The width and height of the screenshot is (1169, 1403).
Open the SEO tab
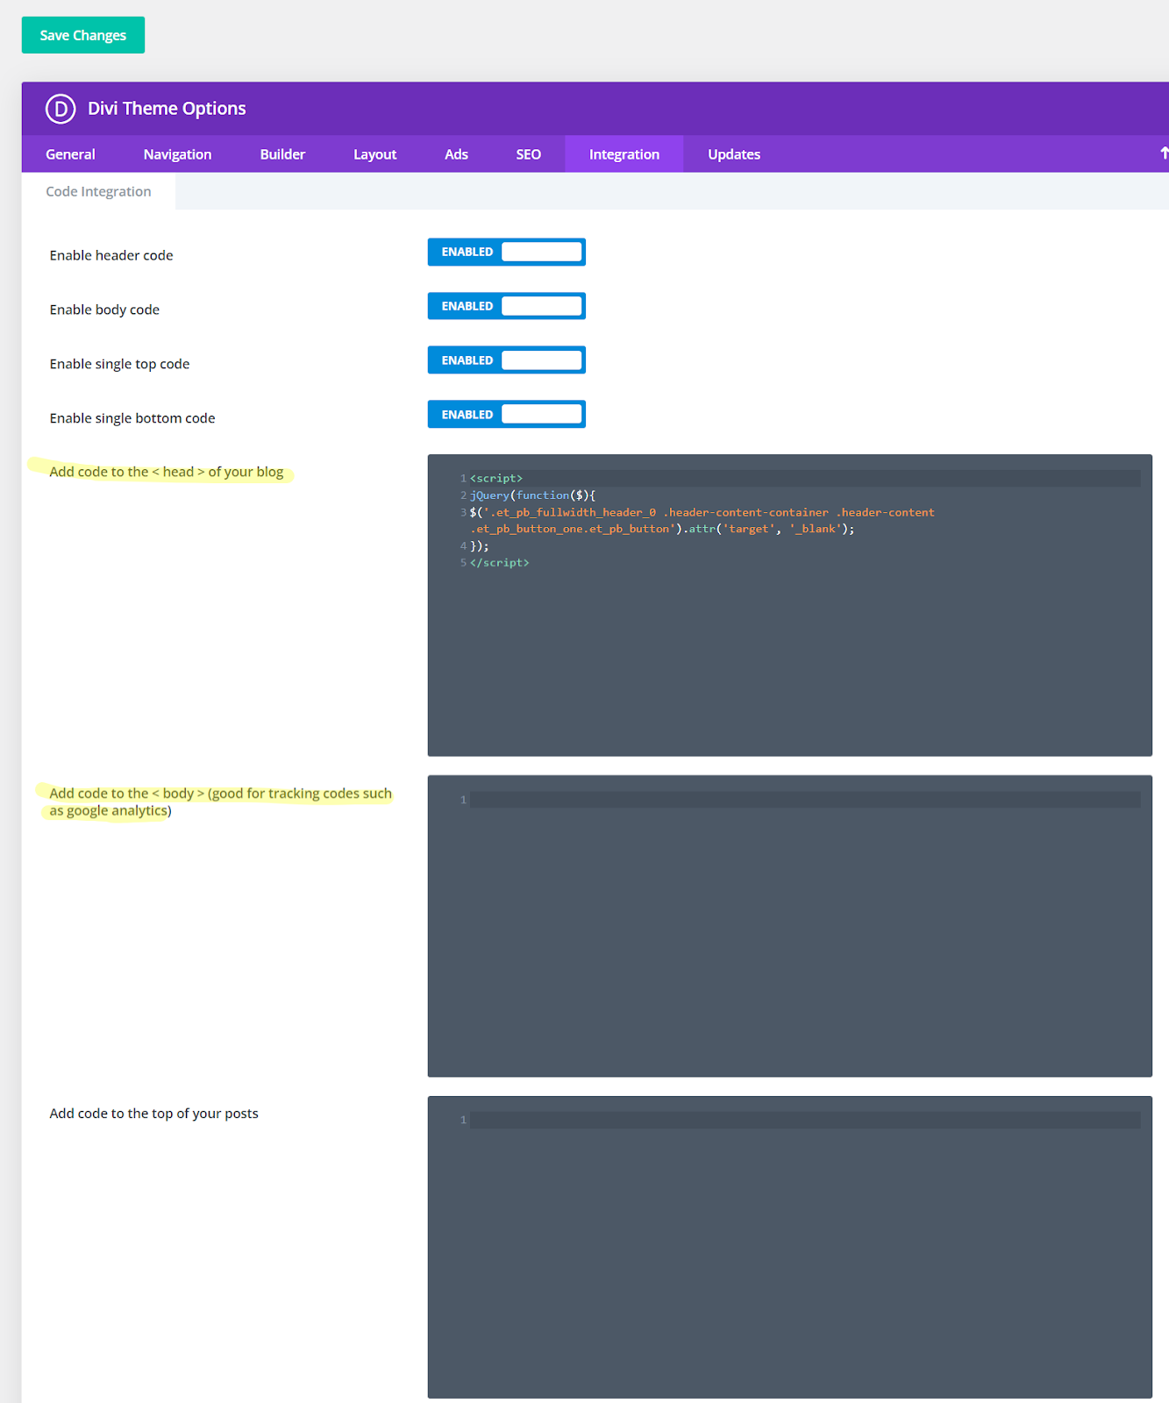pos(528,154)
